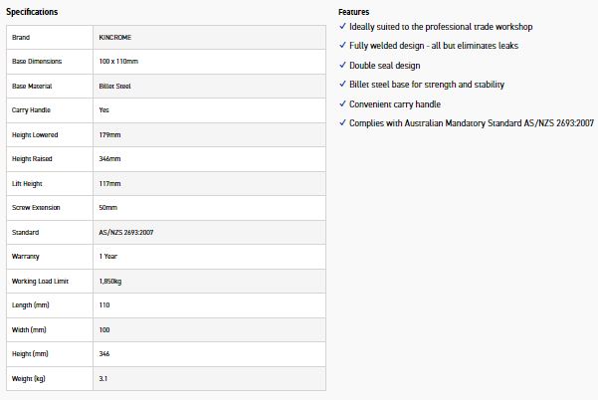Select the 1,850kg Working Load Limit value
The image size is (598, 400).
pos(110,282)
